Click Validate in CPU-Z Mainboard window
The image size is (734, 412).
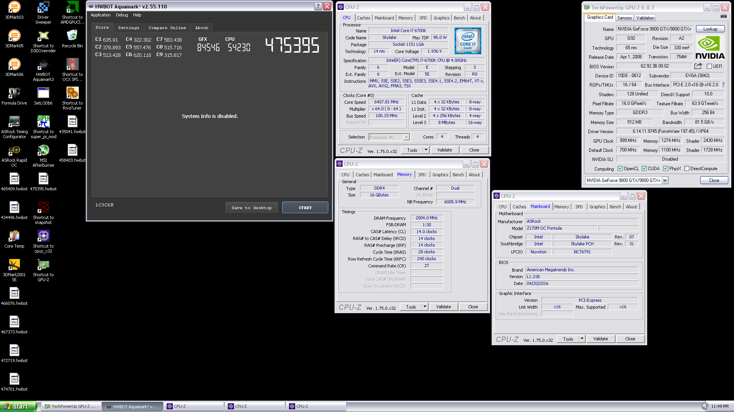601,339
